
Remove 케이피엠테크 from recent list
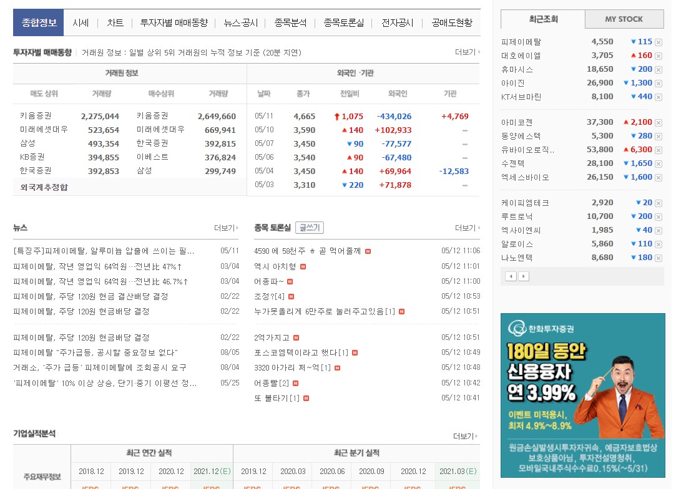pyautogui.click(x=659, y=203)
